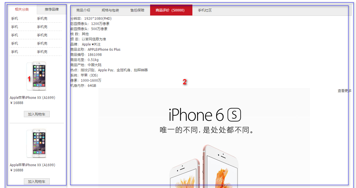Screen dimensions: 356x188
Task: Open the second sidebar iPhone product thumbnail
Action: 36,143
